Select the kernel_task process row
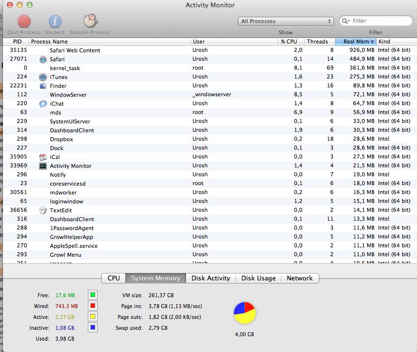 click(210, 68)
